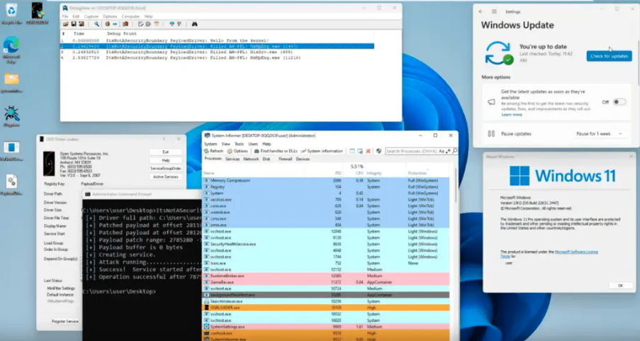The width and height of the screenshot is (640, 341).
Task: Click the Save icon in DebugView toolbar
Action: click(72, 23)
